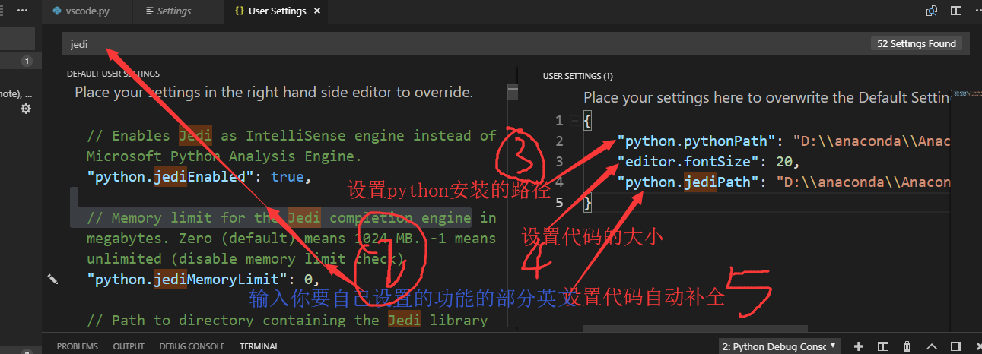The height and width of the screenshot is (354, 982).
Task: Select the TERMINAL panel tab
Action: pos(259,346)
